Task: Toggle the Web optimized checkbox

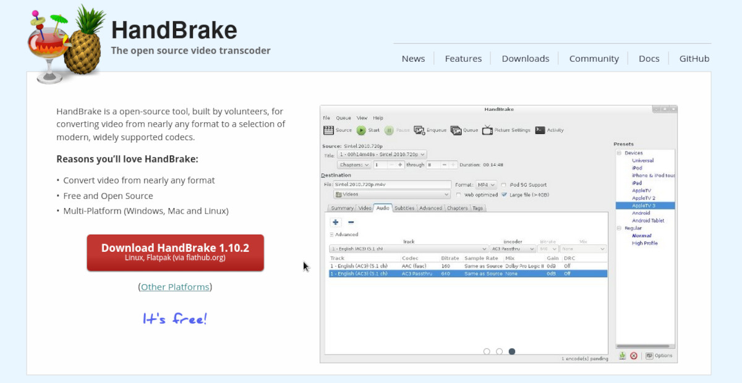Action: click(x=458, y=195)
